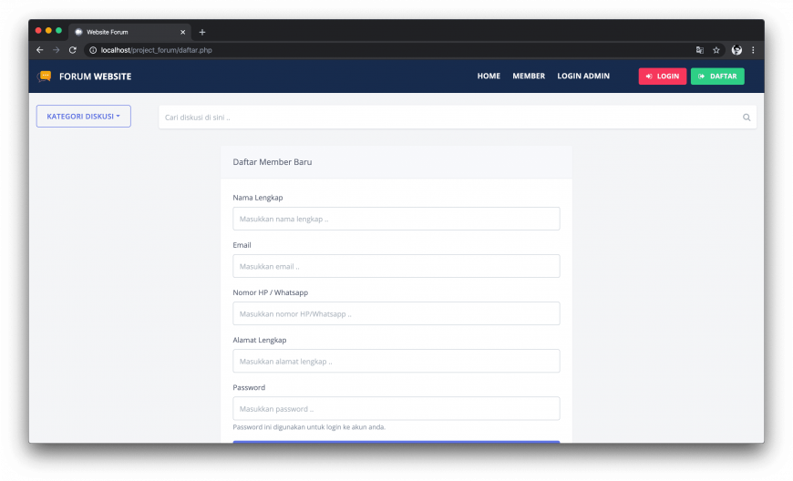Open the Chrome profile avatar
The width and height of the screenshot is (793, 481).
(x=736, y=50)
